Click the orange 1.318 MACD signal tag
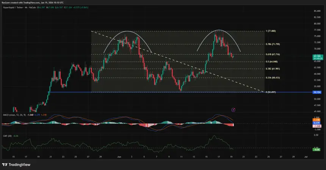Screen dimensions: 326x170 tap(317, 120)
